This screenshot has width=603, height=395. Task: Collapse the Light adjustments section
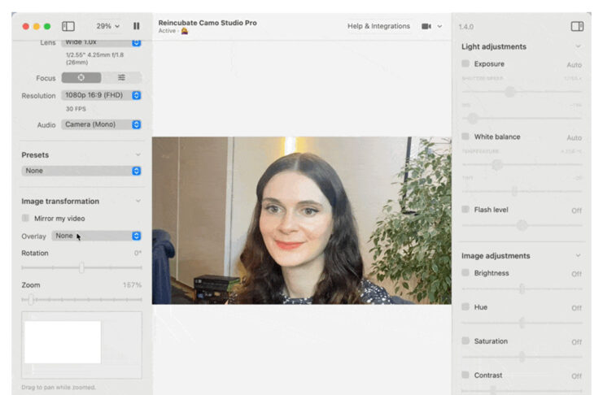(x=578, y=46)
